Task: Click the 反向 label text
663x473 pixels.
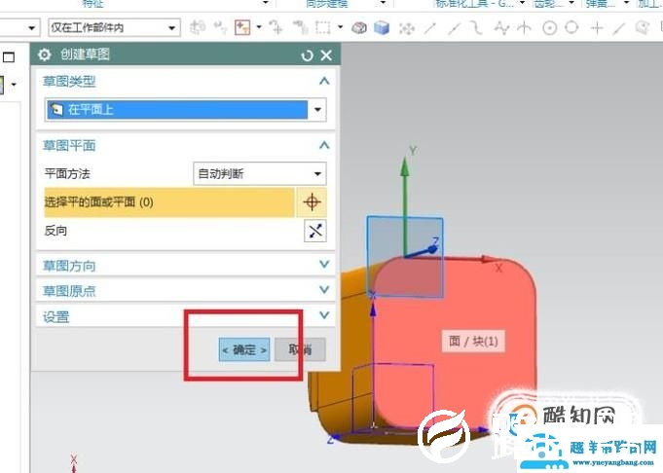Action: coord(55,231)
